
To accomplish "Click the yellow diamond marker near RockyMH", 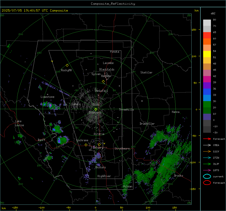I will click(67, 65).
